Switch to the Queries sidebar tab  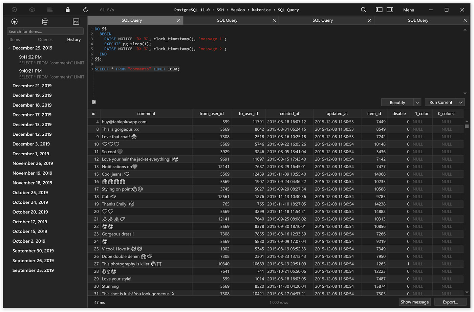tap(45, 40)
